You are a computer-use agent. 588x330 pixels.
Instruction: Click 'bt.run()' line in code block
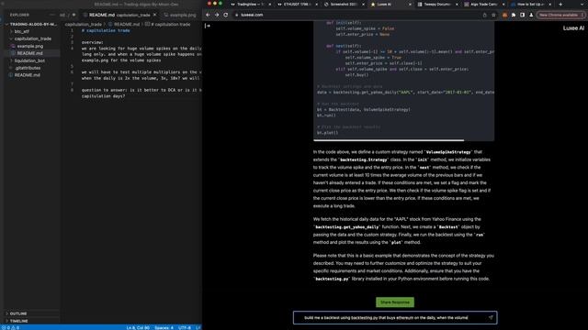pyautogui.click(x=326, y=115)
